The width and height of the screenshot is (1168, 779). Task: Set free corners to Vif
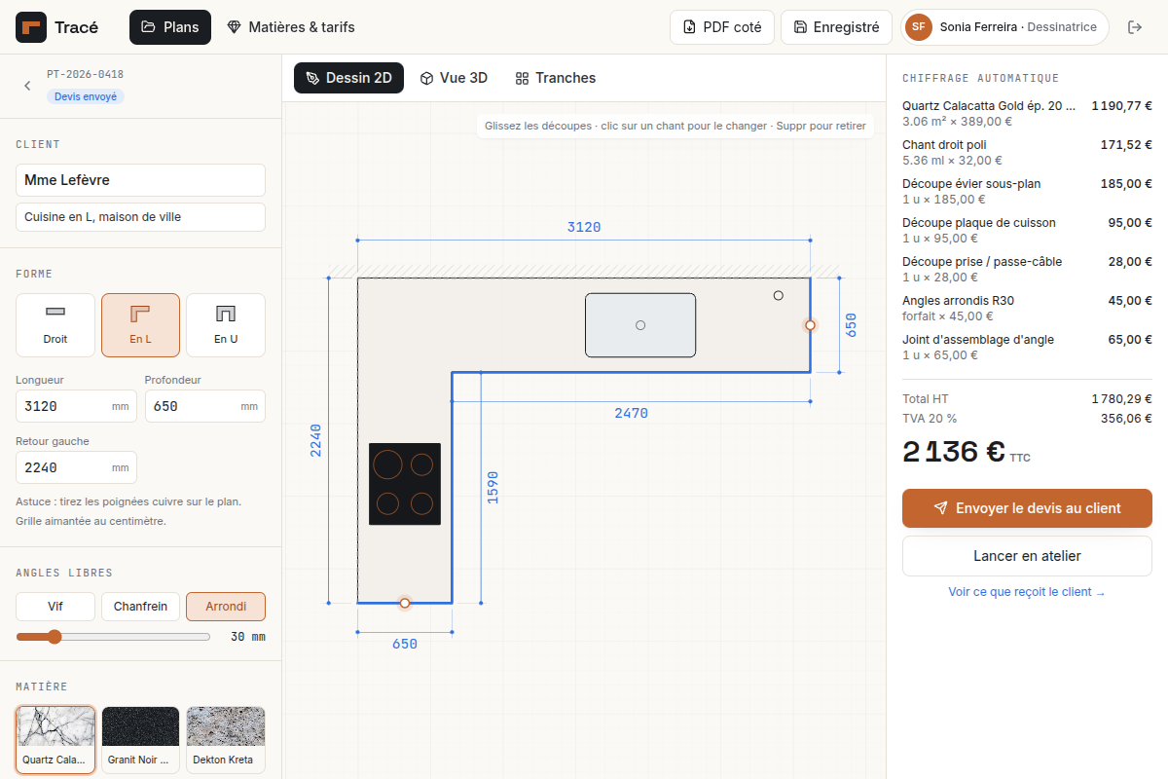pyautogui.click(x=55, y=607)
